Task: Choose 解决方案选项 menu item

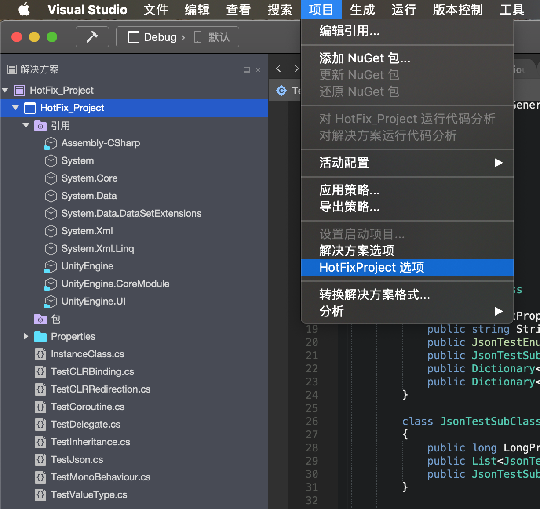Action: 407,251
